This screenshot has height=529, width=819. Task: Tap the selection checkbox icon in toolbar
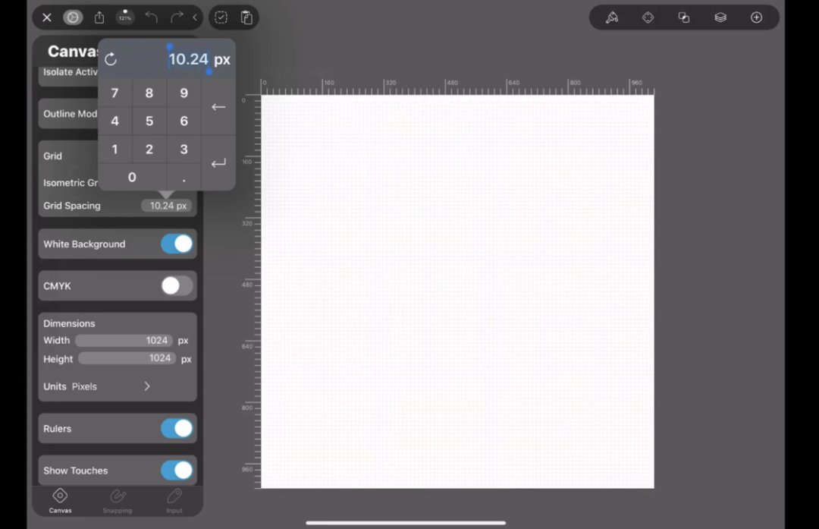[x=221, y=17]
